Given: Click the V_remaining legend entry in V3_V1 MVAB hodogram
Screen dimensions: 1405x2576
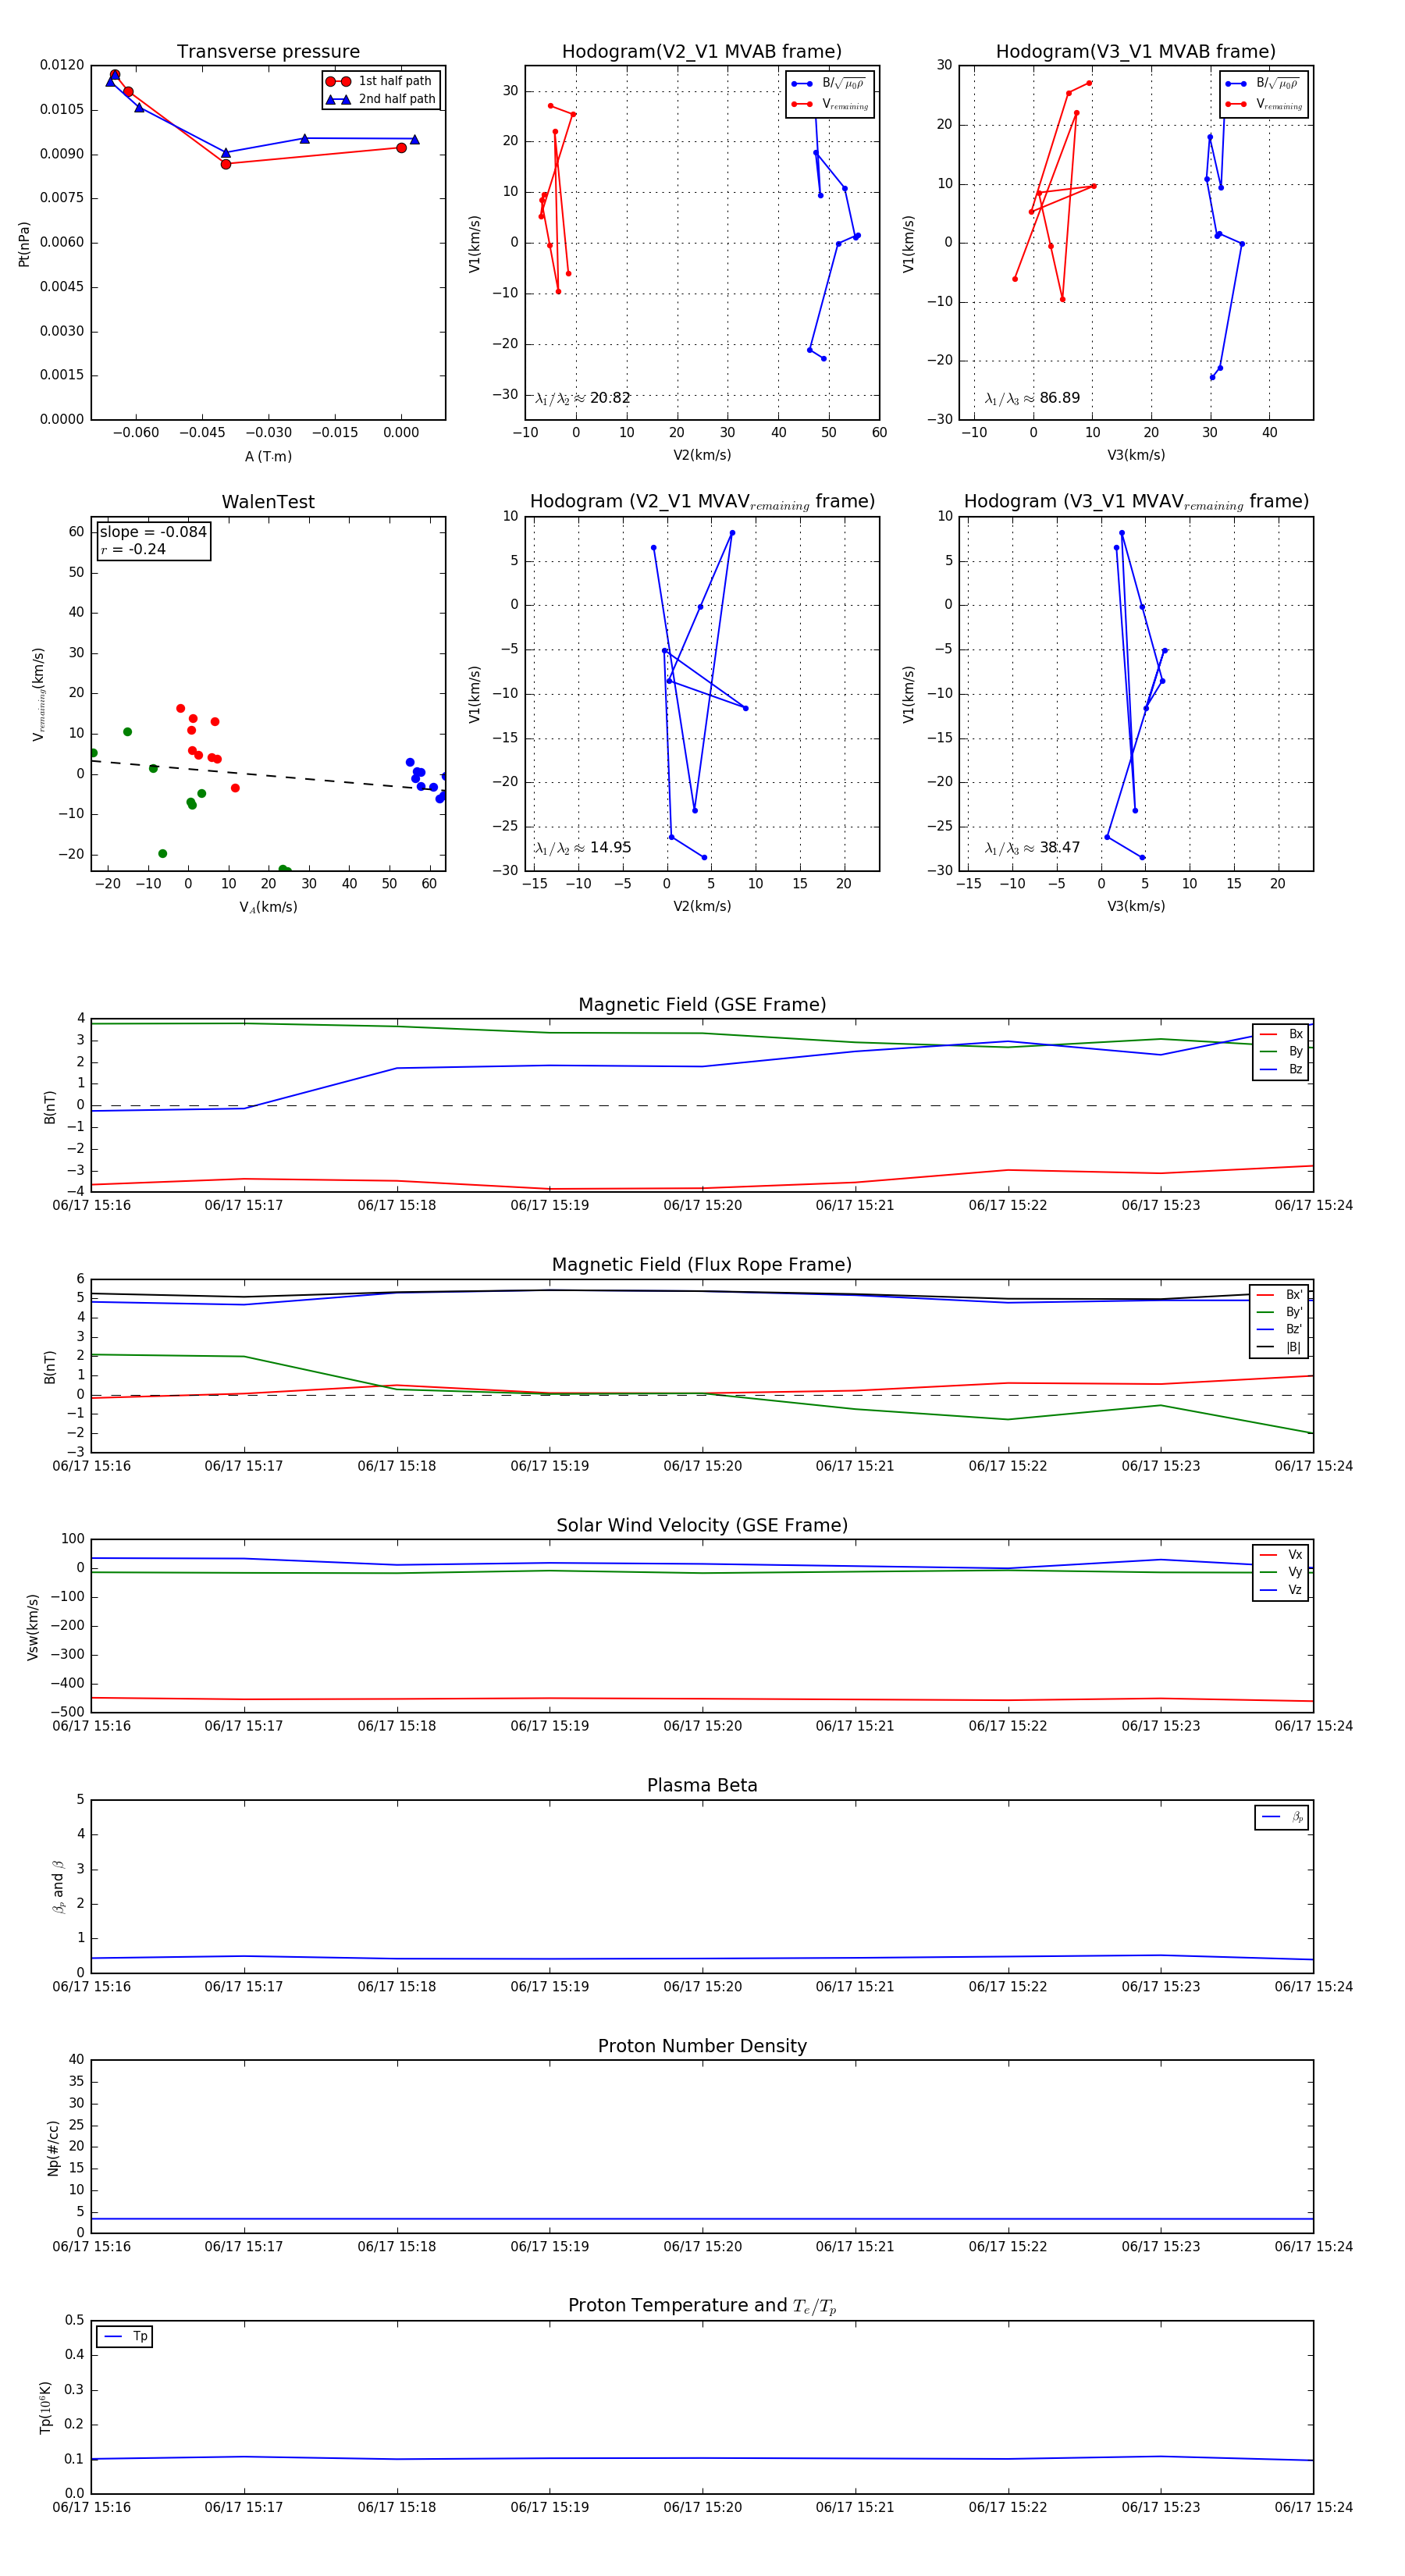Looking at the screenshot, I should click(1264, 104).
